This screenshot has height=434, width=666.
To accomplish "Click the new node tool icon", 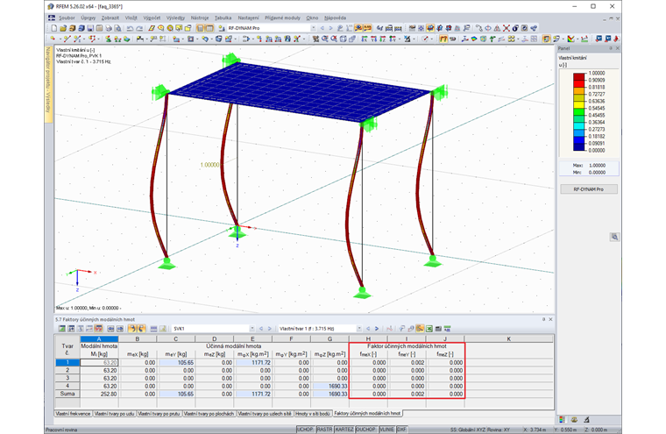I will tap(53, 39).
